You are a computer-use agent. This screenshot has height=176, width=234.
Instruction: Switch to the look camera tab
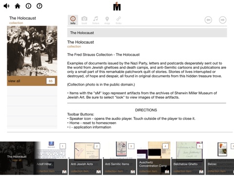click(x=84, y=20)
